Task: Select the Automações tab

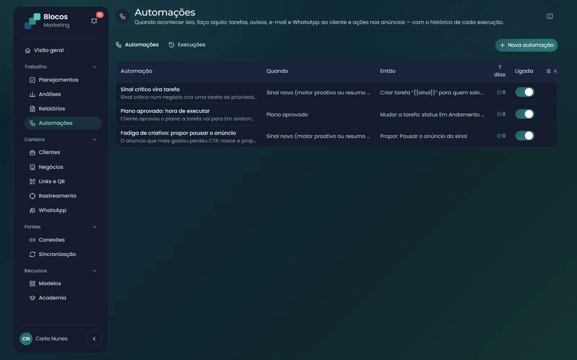Action: (x=137, y=45)
